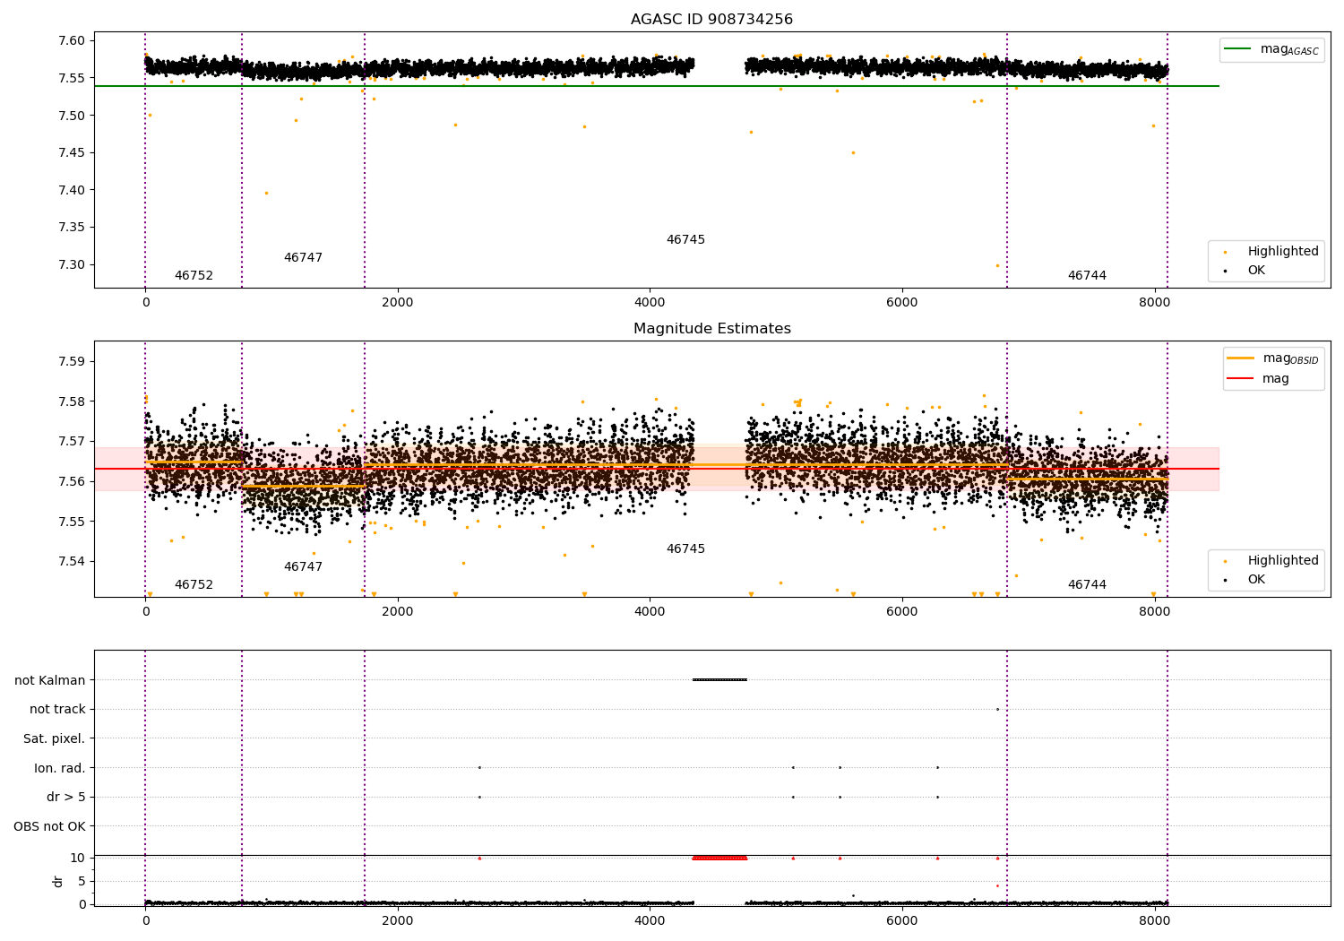Click the 'not track' row label

click(57, 710)
